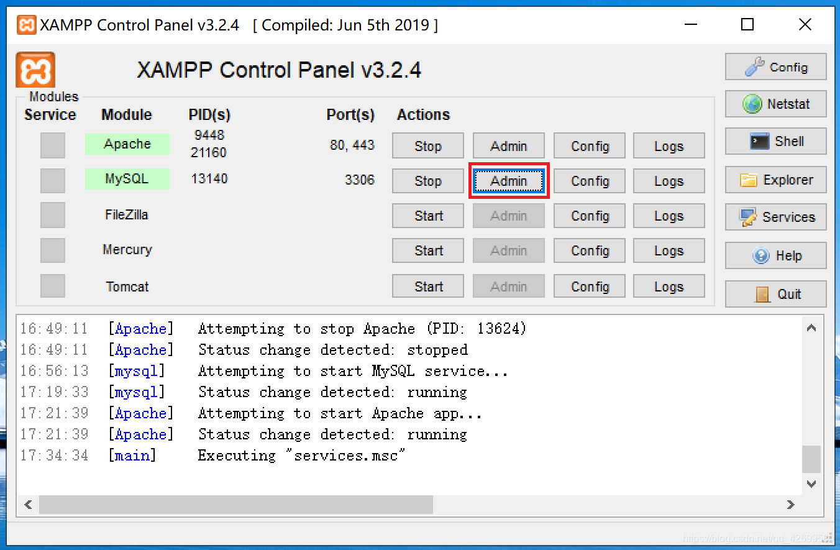Start the FileZilla module
Screen dimensions: 840x550
[428, 216]
